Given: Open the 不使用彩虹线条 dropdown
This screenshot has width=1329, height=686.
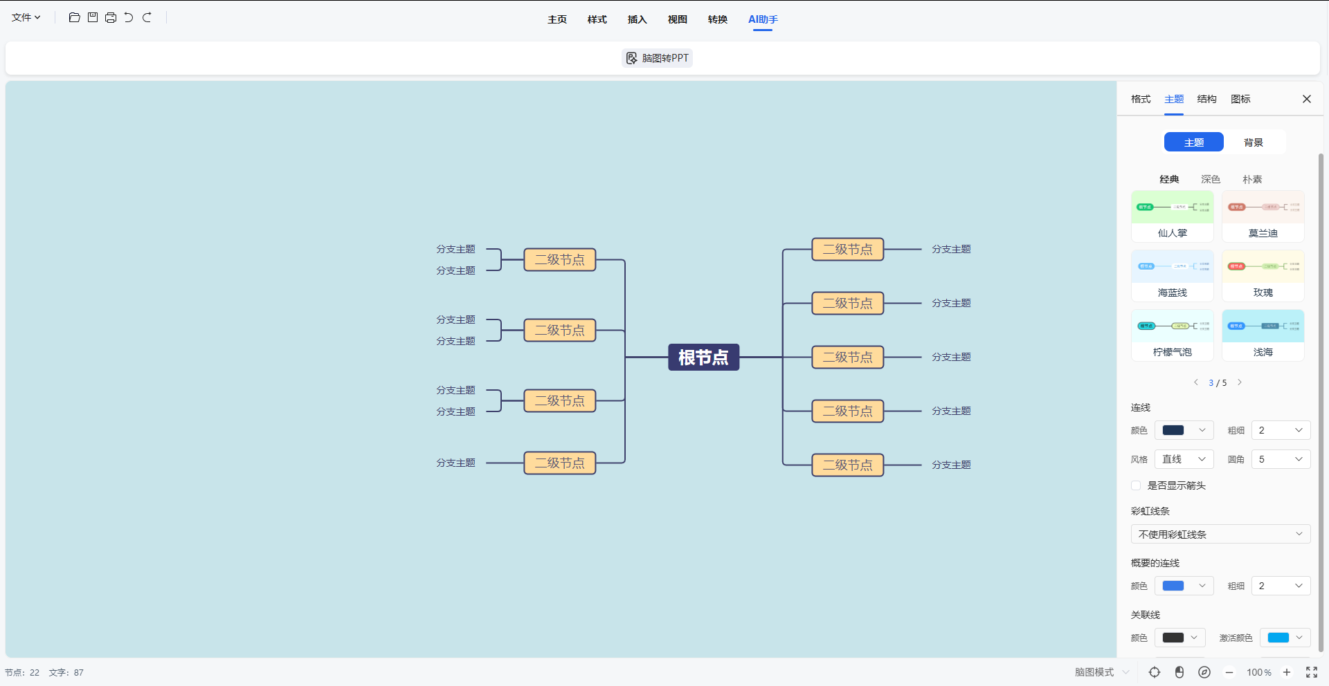Looking at the screenshot, I should 1220,534.
